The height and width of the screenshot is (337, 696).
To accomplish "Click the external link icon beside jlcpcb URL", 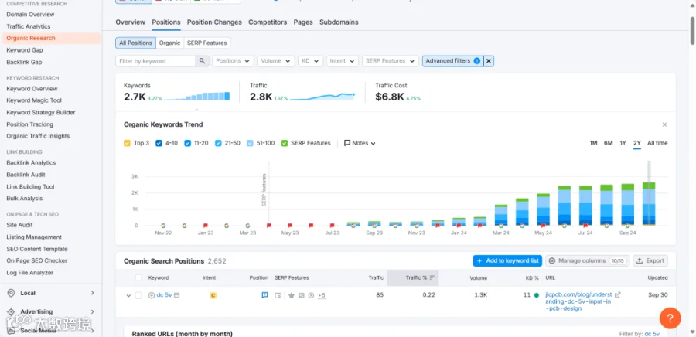I will (617, 294).
